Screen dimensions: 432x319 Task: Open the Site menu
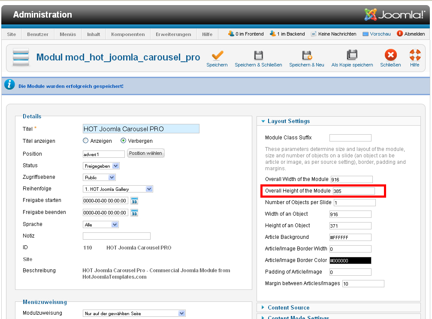(12, 34)
